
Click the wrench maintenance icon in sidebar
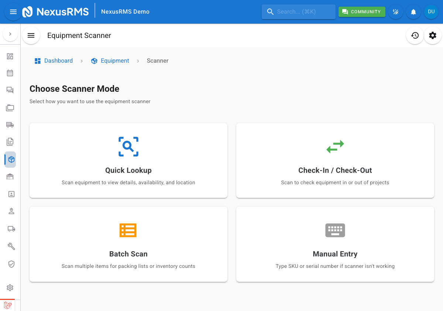tap(11, 246)
